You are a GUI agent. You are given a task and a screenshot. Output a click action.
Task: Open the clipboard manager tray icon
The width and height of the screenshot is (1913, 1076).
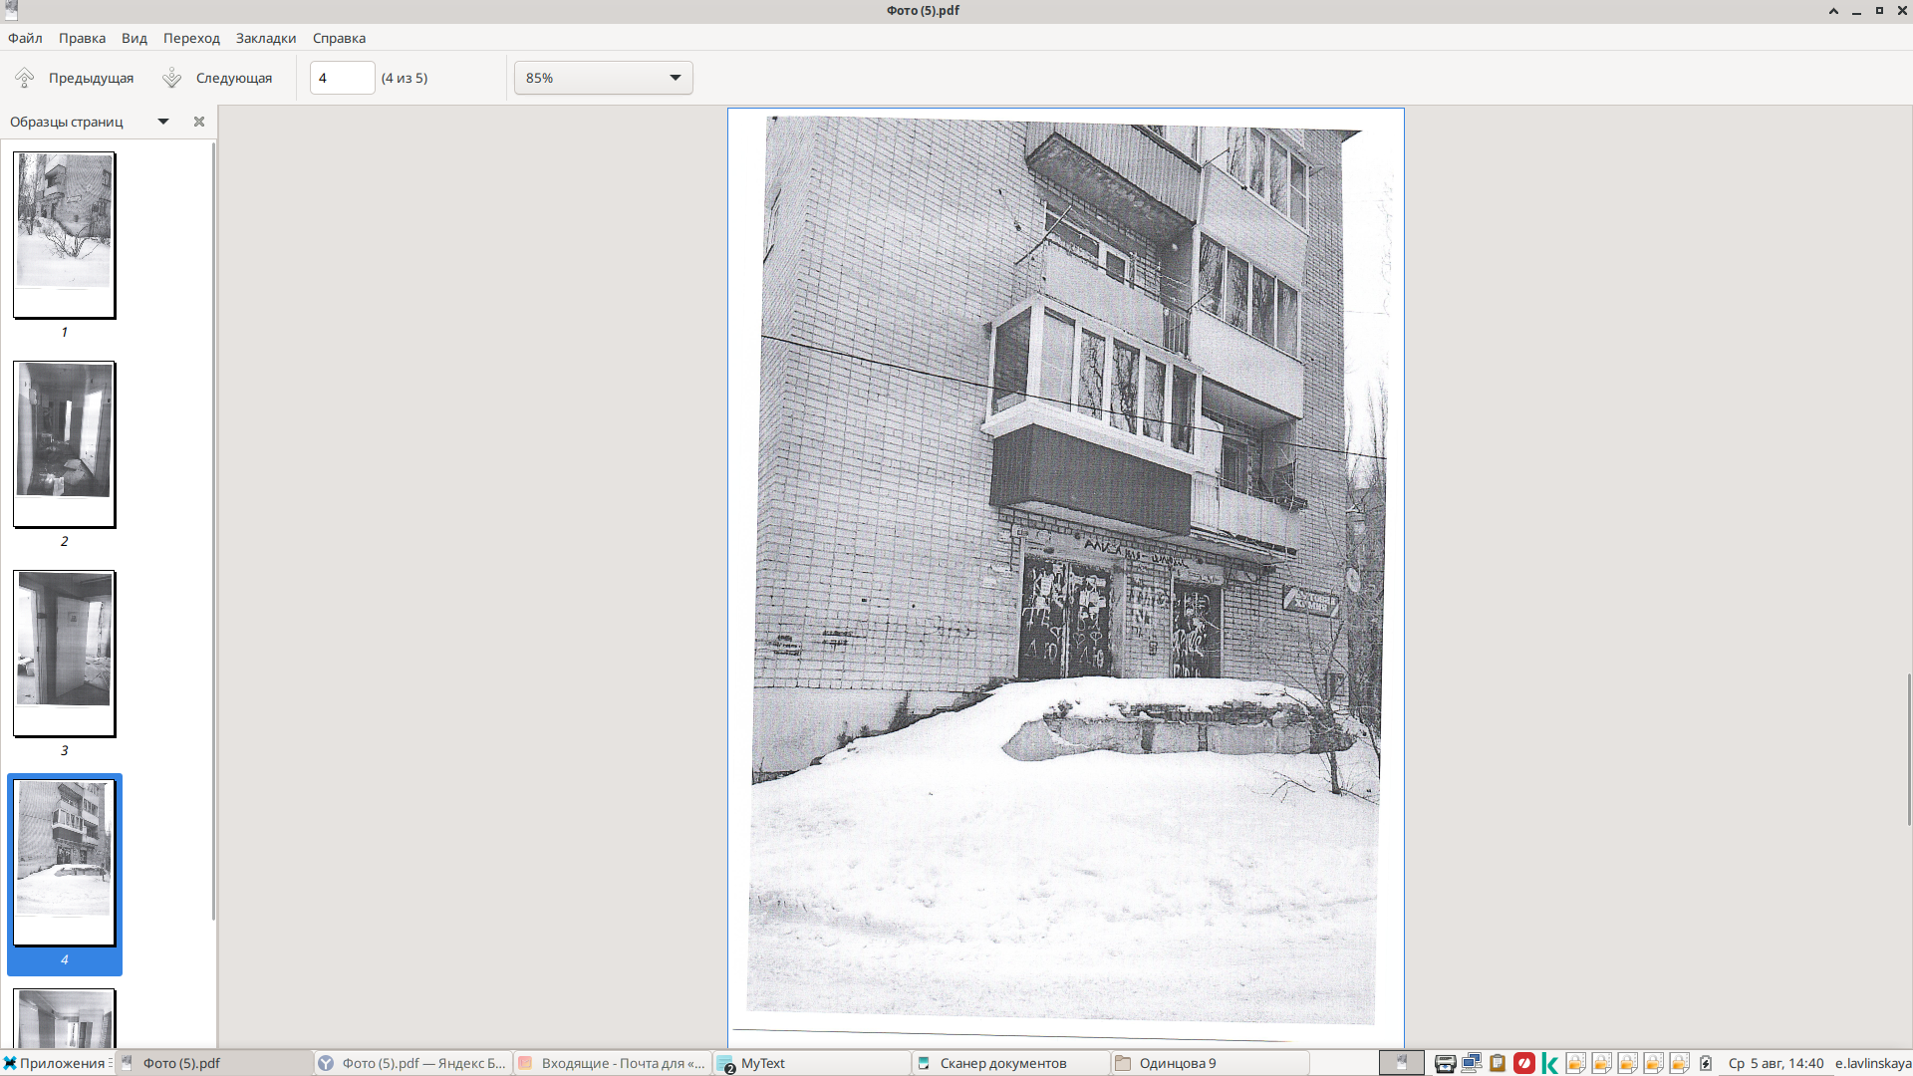coord(1498,1063)
